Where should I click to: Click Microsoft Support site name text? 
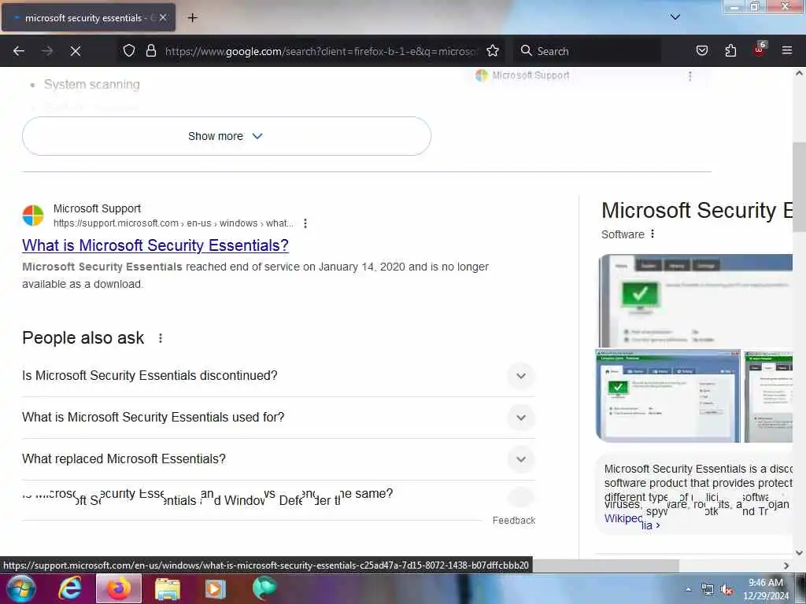click(x=97, y=208)
